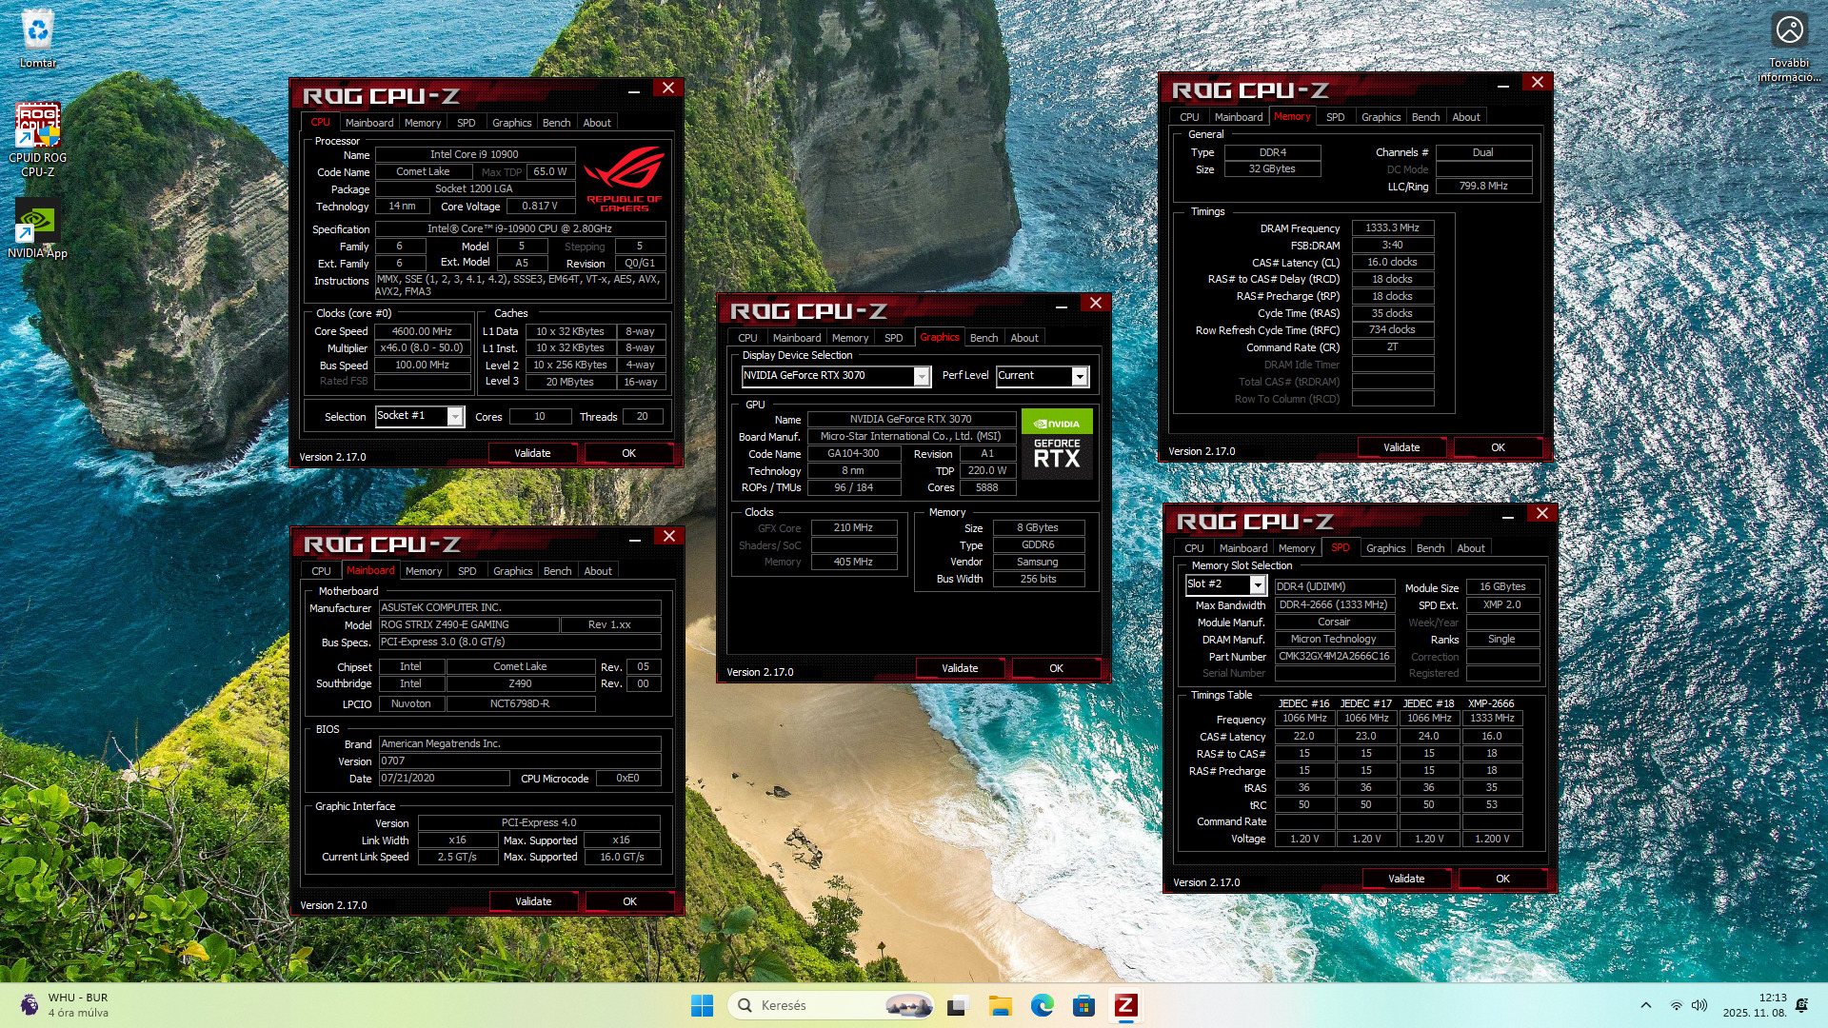Screen dimensions: 1828x1028
Task: Open the Lomtár recycle bin icon
Action: pyautogui.click(x=37, y=36)
